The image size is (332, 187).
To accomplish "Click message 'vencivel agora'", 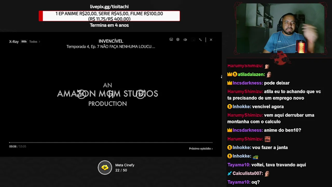I will pyautogui.click(x=268, y=106).
